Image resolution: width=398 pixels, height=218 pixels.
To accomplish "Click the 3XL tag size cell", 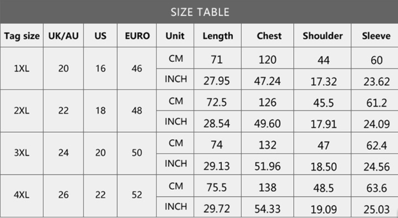I will (x=21, y=153).
